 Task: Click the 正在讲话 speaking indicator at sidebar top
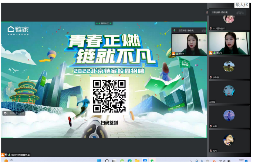222,12
